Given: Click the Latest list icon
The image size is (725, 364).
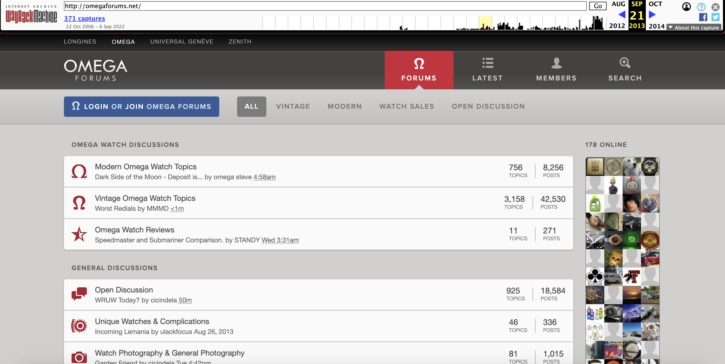Looking at the screenshot, I should pyautogui.click(x=487, y=63).
